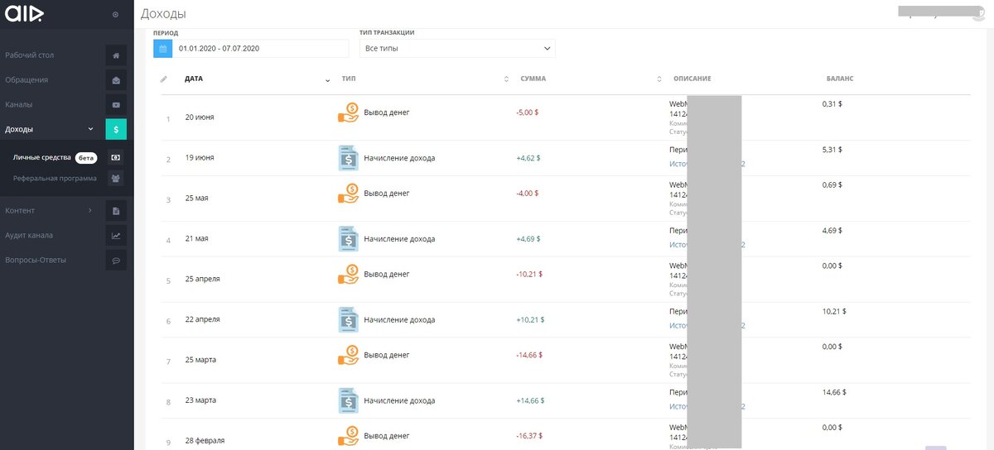Sort table by Тип column arrows

(x=506, y=79)
